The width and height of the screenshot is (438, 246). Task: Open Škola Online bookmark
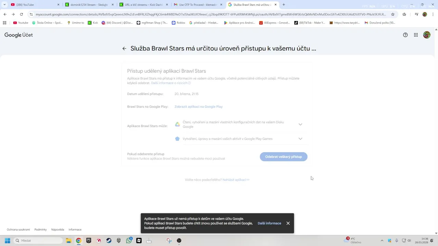tap(47, 23)
